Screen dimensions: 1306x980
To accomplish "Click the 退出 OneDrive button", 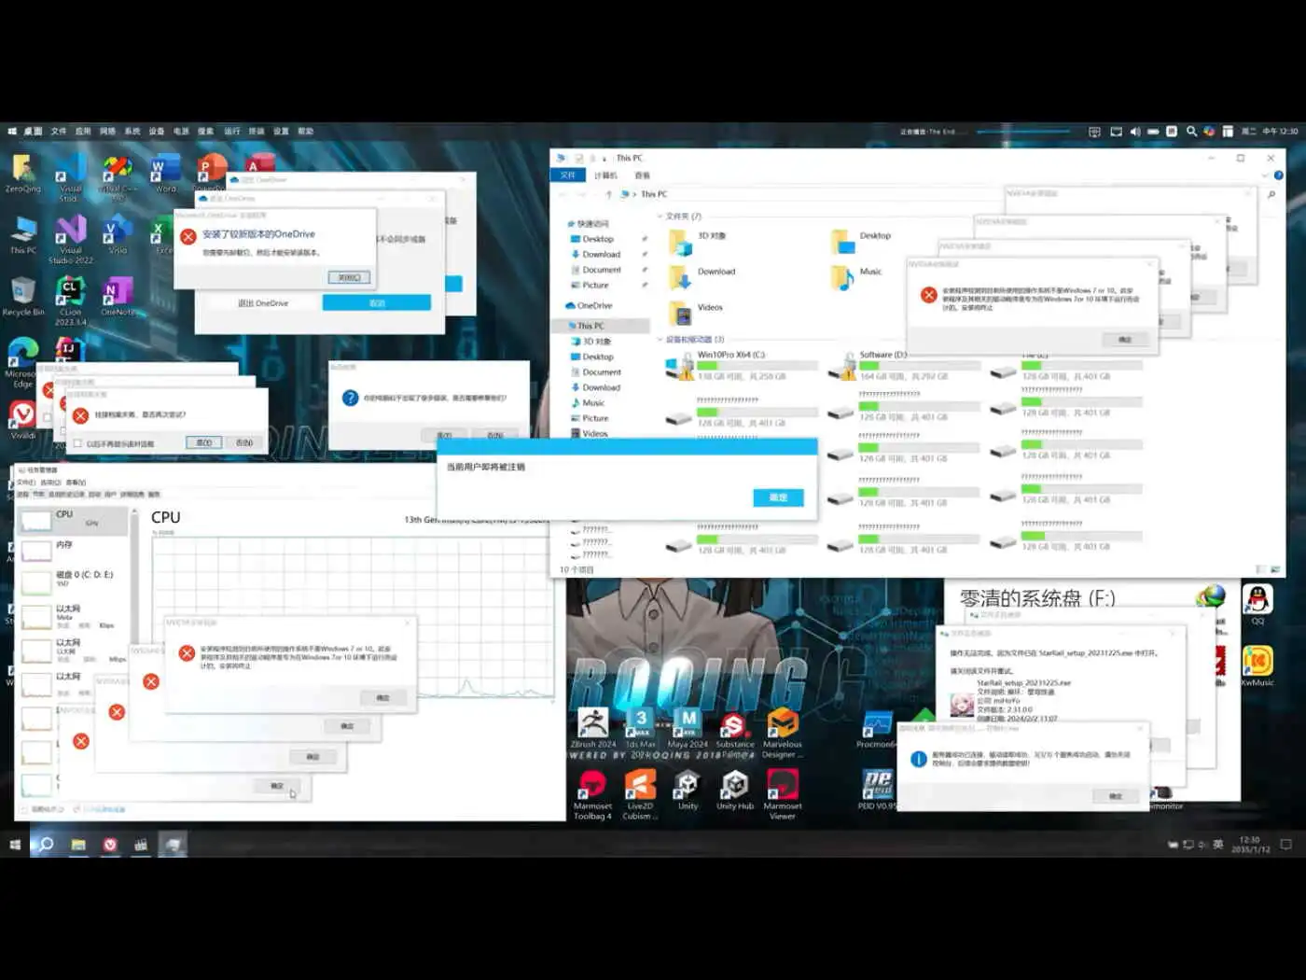I will pyautogui.click(x=263, y=303).
